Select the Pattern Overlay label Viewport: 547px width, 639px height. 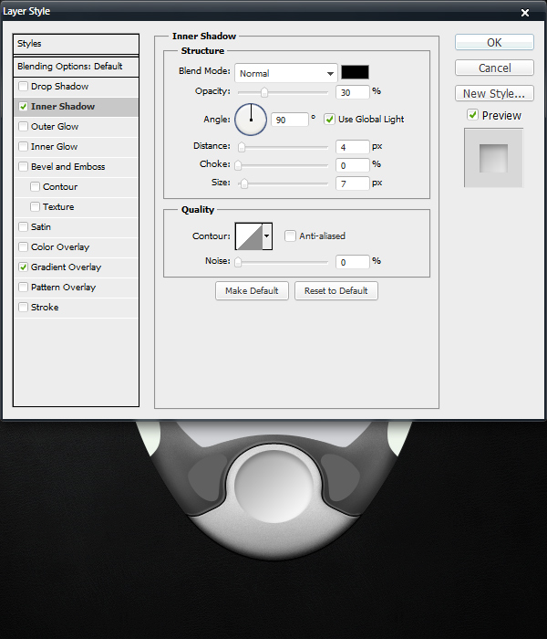63,287
